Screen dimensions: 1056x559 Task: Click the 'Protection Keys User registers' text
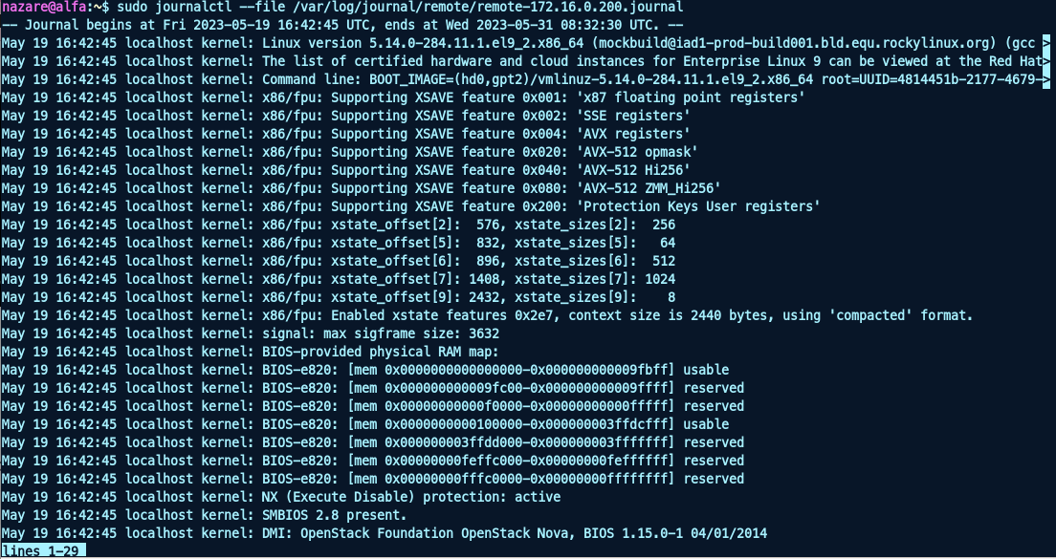pos(698,206)
